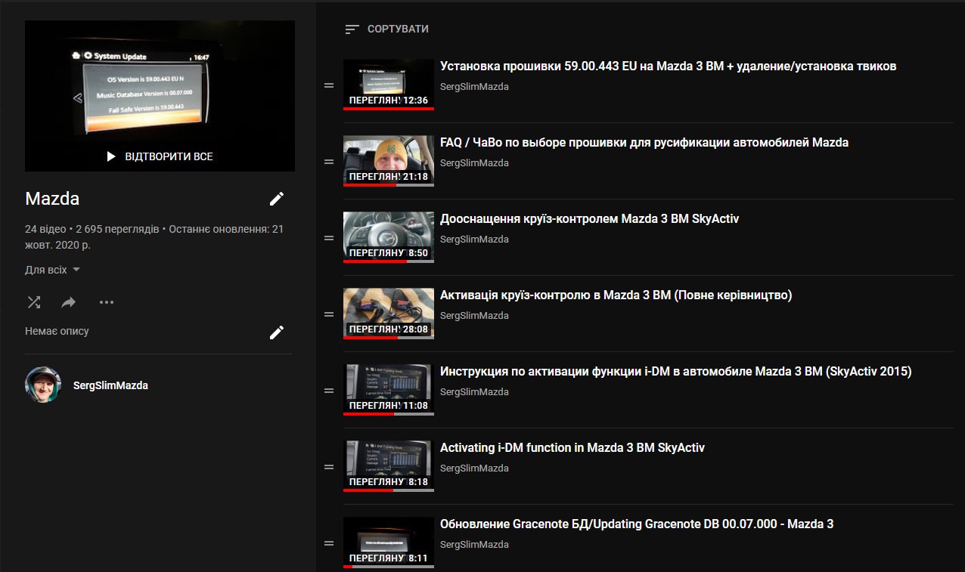Grab drag handle of FAQ / ЧаВо video
Image resolution: width=965 pixels, height=572 pixels.
click(x=329, y=162)
